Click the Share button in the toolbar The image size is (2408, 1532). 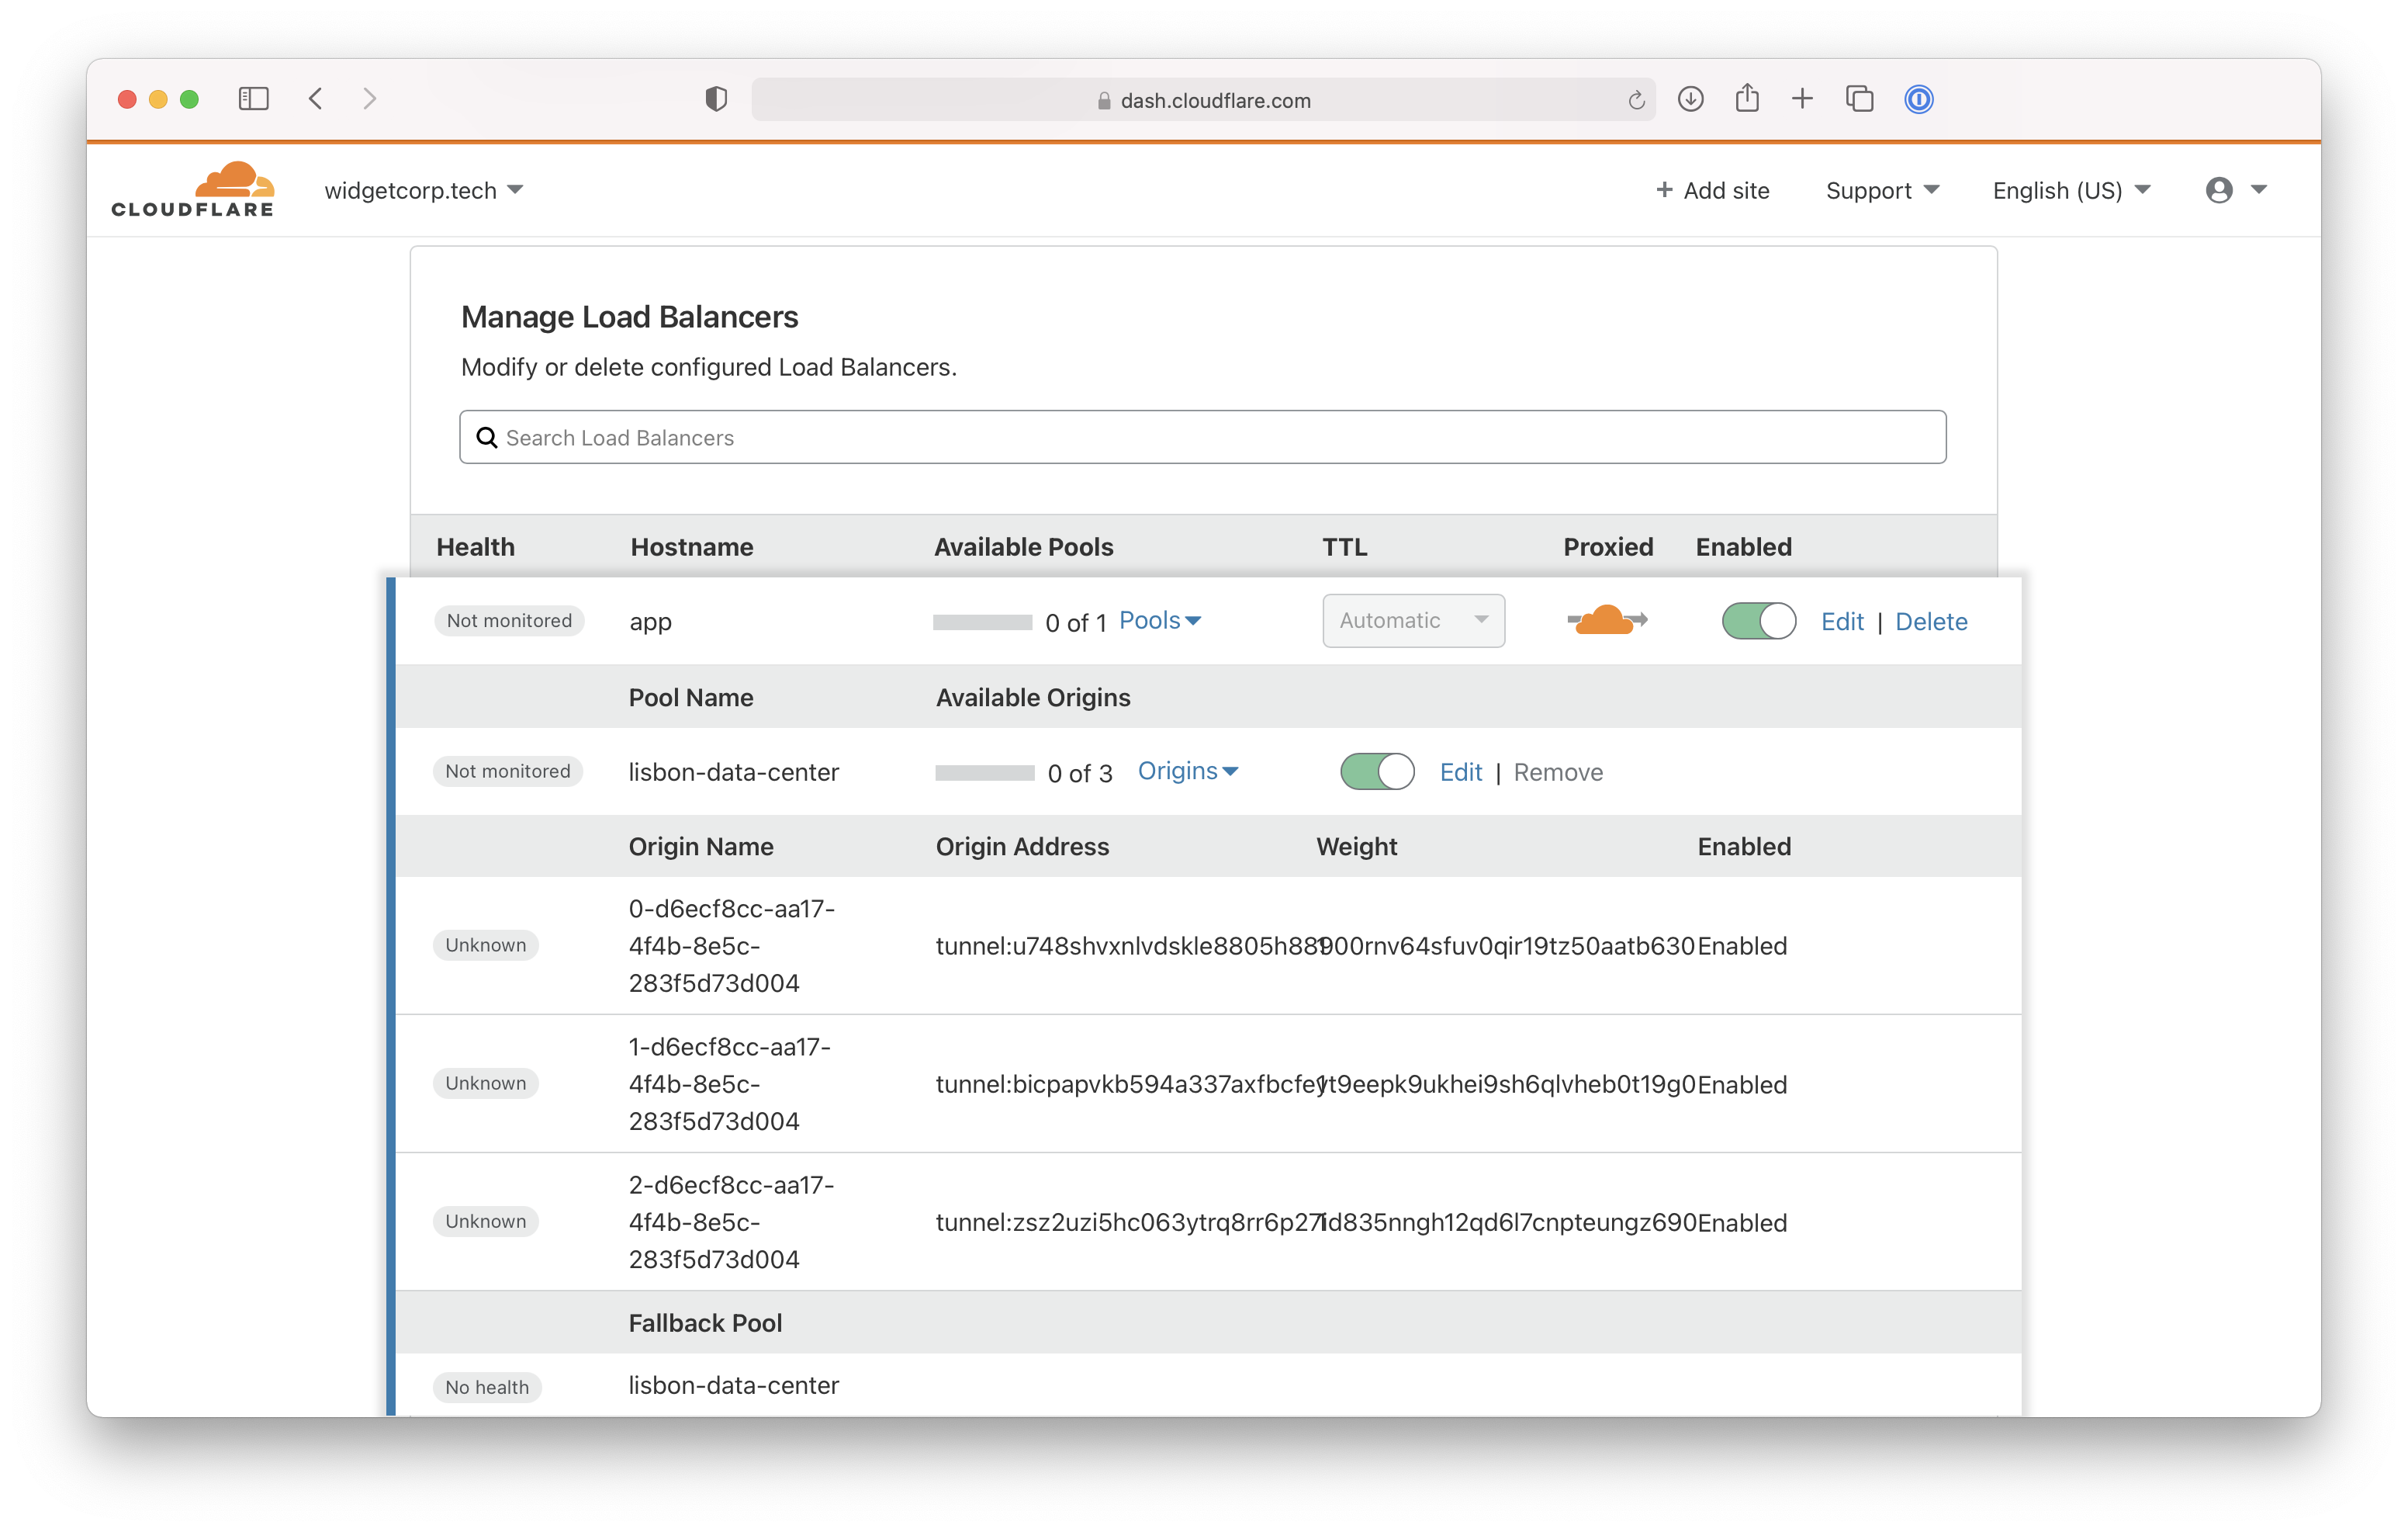pos(1747,99)
